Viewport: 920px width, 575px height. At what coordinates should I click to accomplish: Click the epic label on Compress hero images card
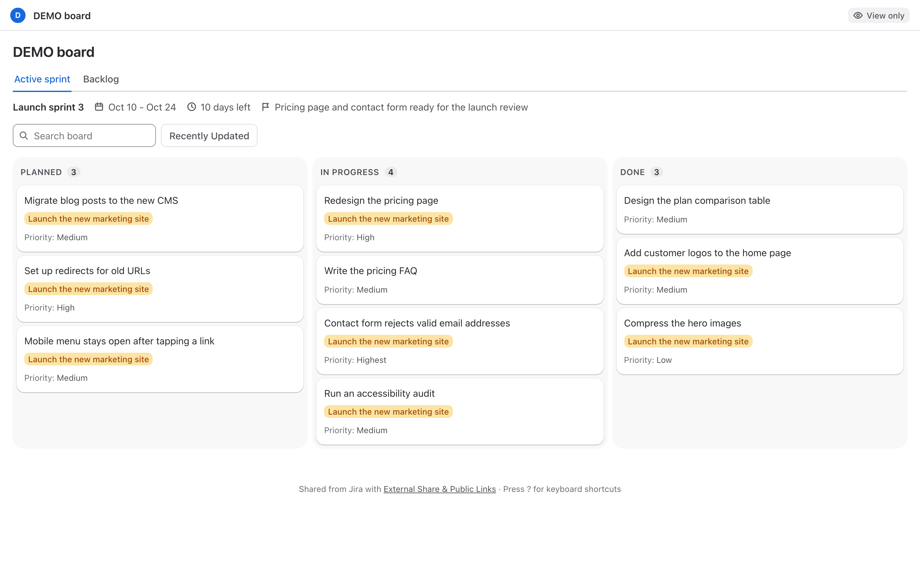[688, 341]
